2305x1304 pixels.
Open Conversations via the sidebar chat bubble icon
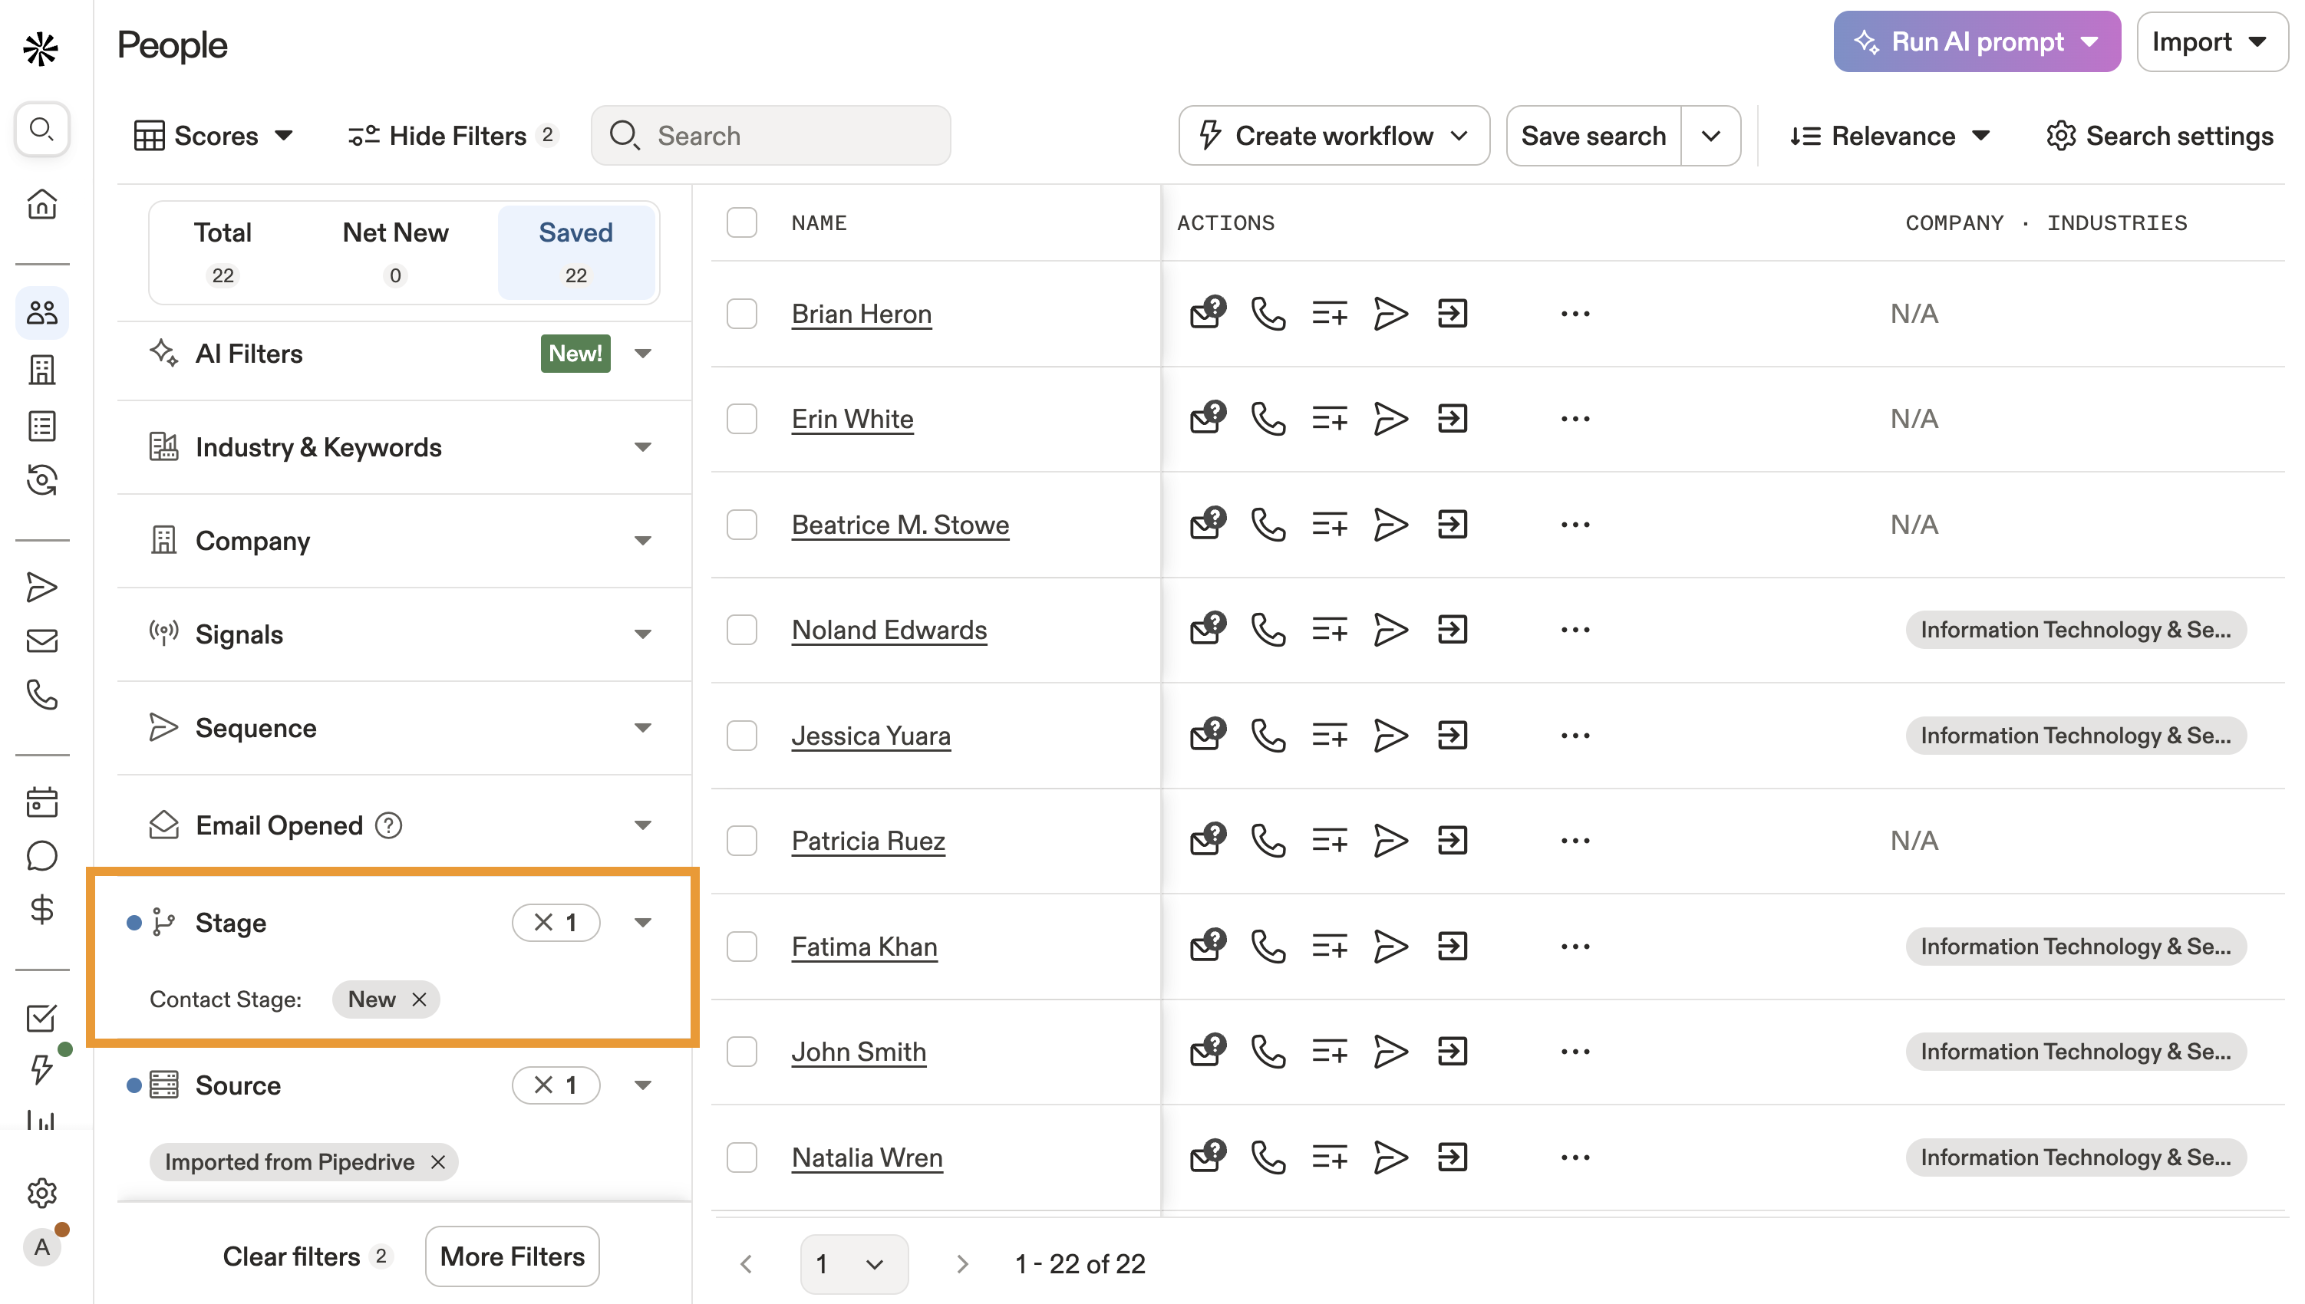pyautogui.click(x=42, y=856)
